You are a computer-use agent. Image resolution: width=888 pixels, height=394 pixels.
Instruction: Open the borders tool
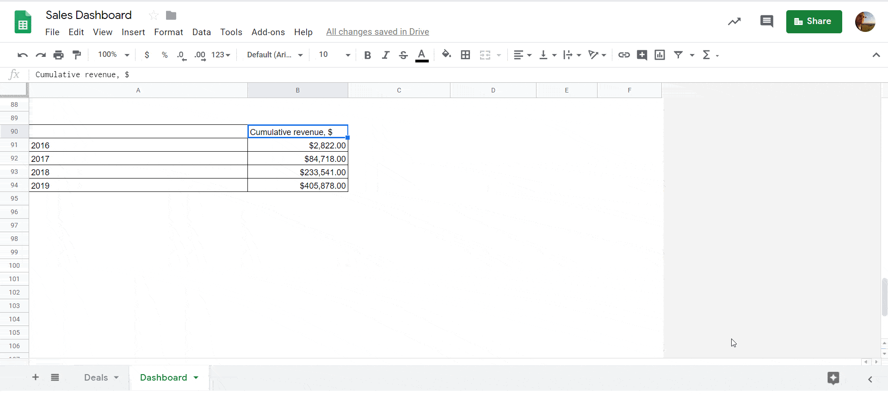465,55
